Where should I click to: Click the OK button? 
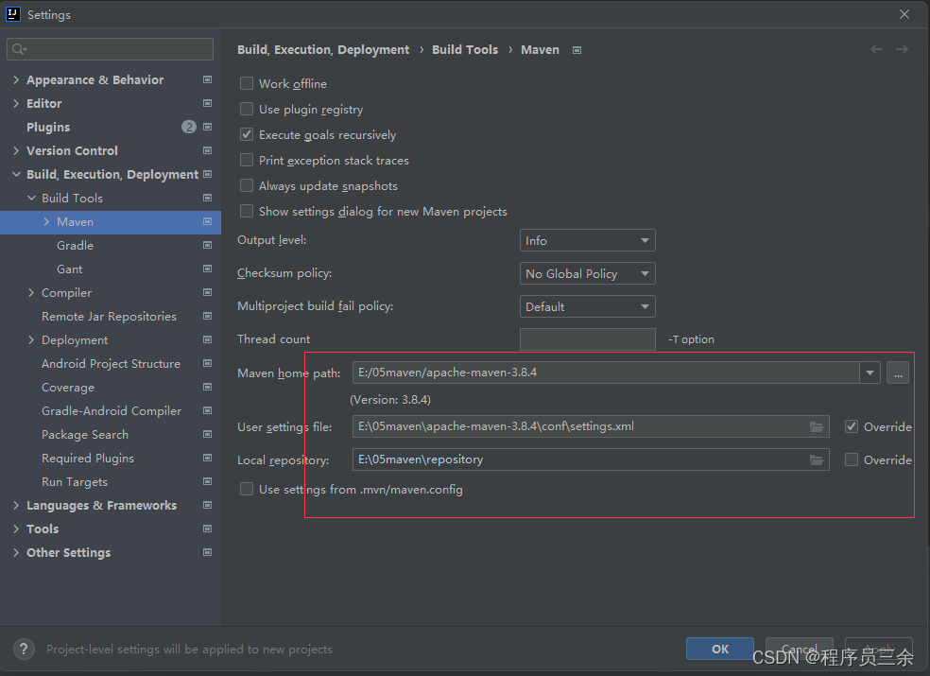coord(720,649)
